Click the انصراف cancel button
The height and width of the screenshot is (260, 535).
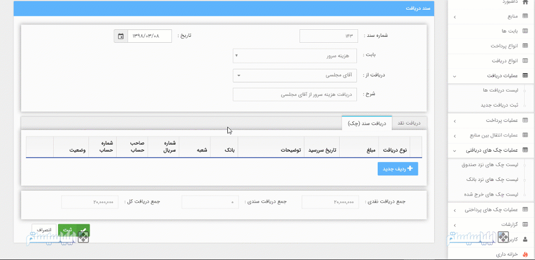(x=44, y=230)
